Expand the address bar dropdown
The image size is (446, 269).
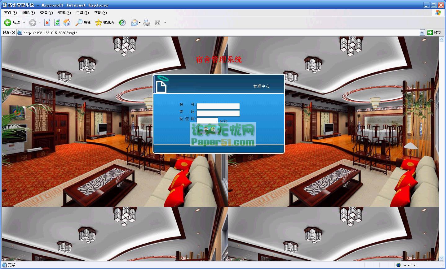(422, 33)
